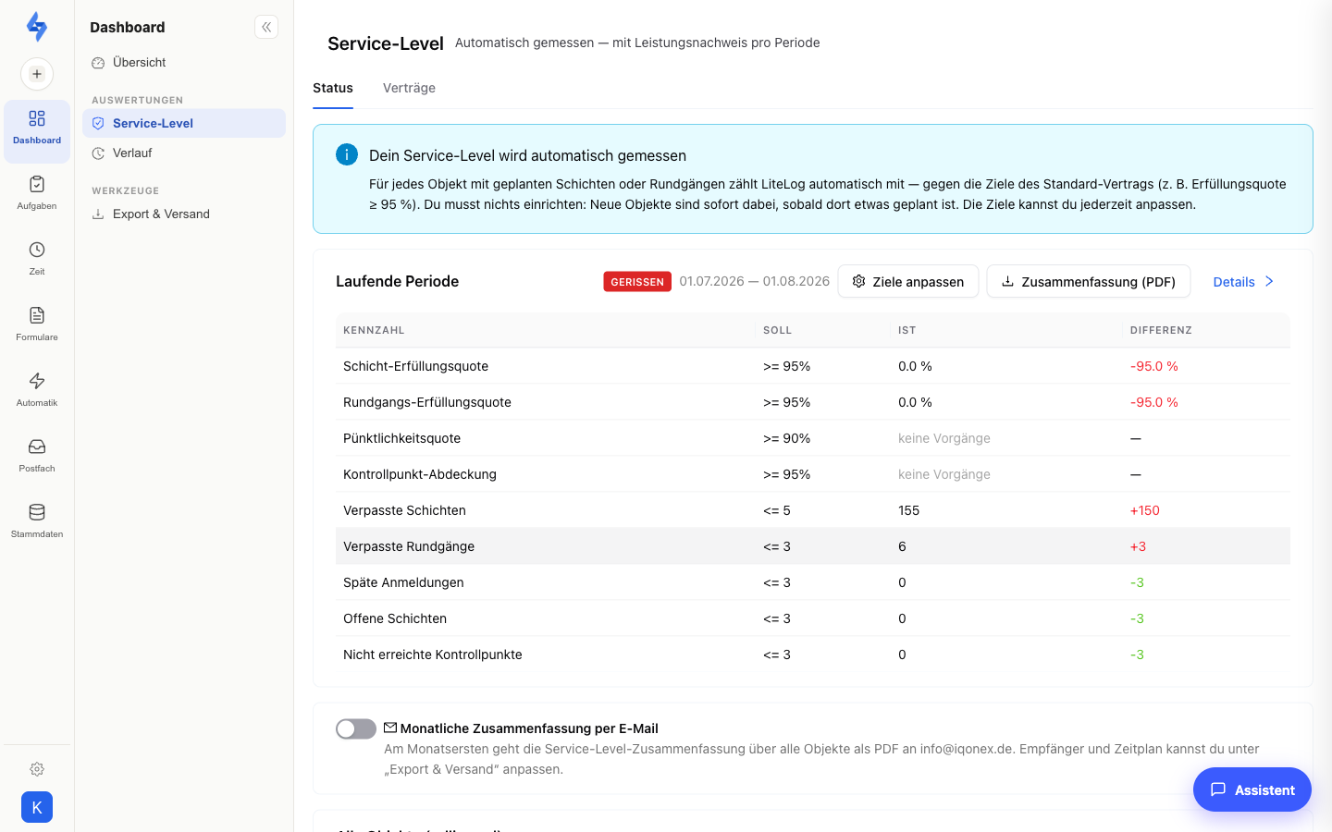Click the user avatar K
Screen dimensions: 1332x832
point(37,807)
